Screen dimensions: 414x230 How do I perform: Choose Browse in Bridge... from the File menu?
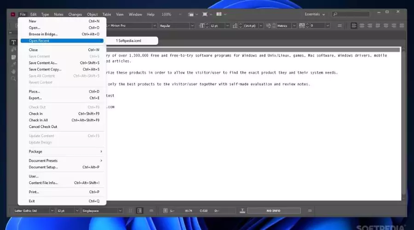62,34
